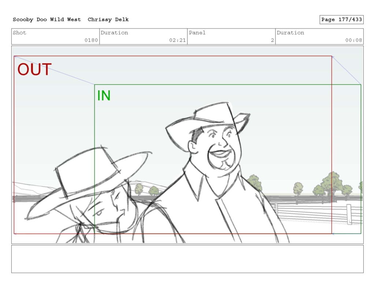The width and height of the screenshot is (375, 290).
Task: Click the shot number '0180'
Action: [x=91, y=40]
